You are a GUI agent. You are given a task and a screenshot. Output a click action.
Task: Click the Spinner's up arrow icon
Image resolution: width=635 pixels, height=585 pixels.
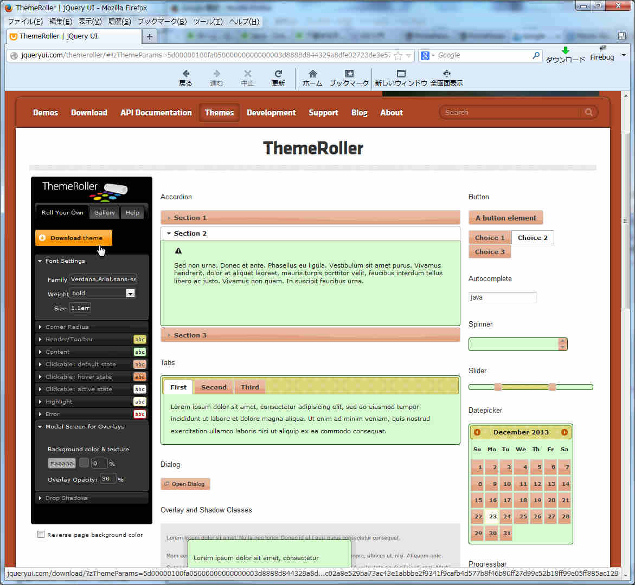pos(562,341)
